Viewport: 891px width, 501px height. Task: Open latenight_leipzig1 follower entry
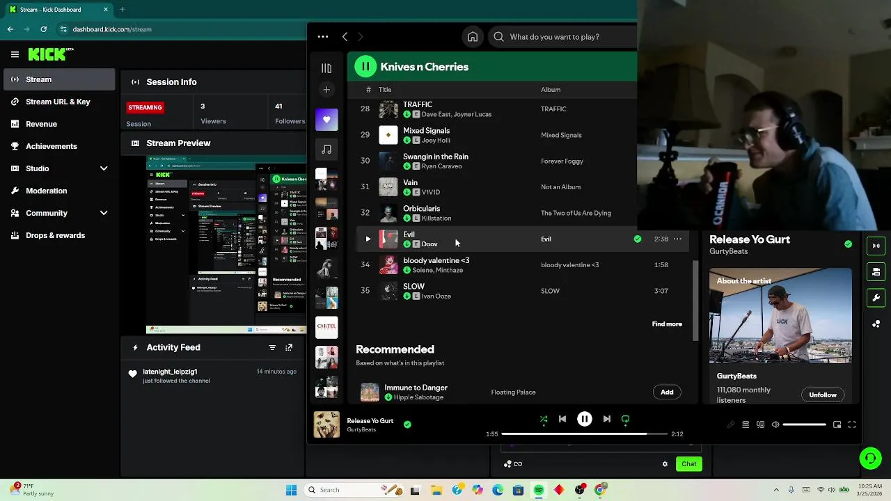coord(213,376)
